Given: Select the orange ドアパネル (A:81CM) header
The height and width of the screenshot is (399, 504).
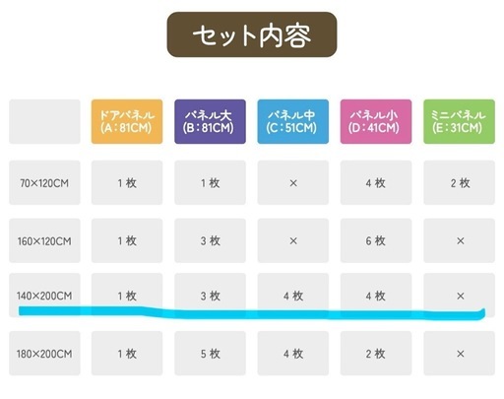Looking at the screenshot, I should click(127, 121).
